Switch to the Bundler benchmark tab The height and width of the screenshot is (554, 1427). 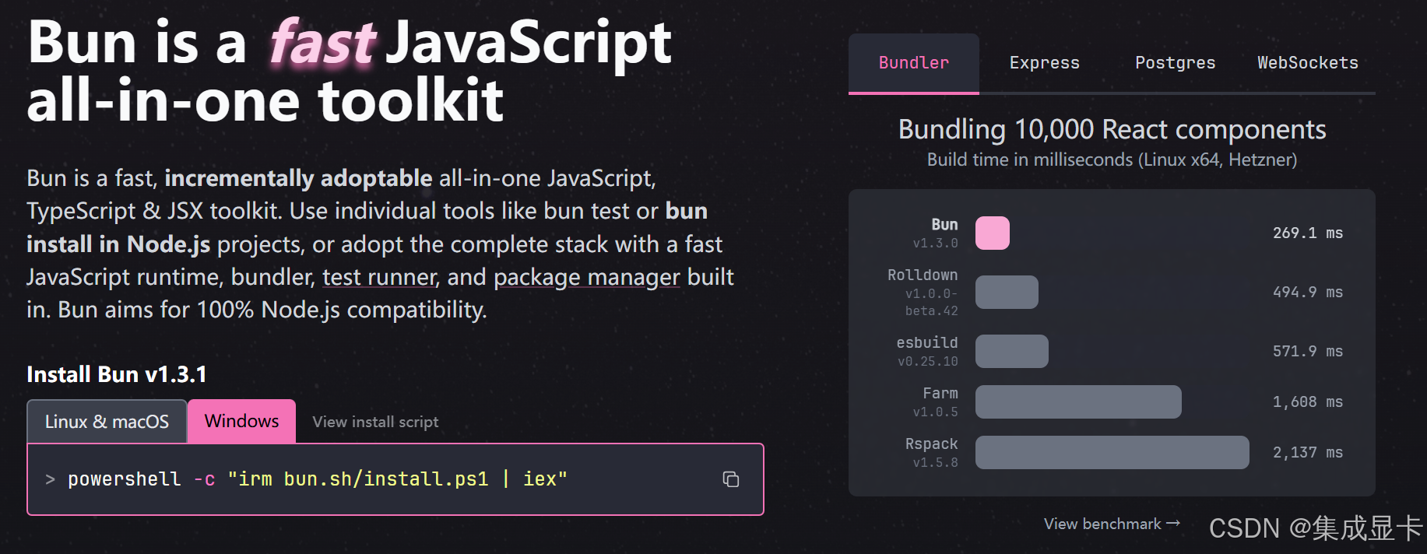914,63
